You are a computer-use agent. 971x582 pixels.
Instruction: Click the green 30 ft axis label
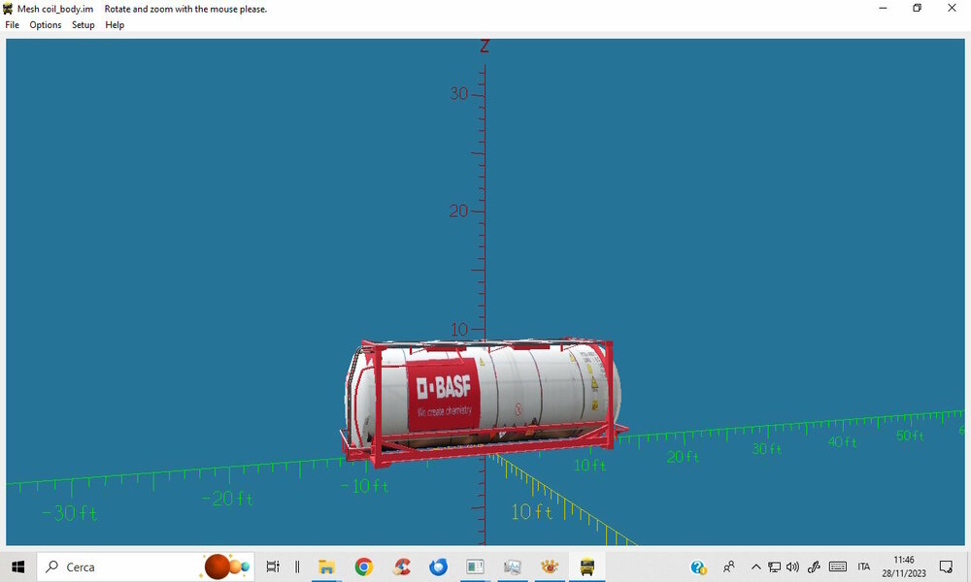[x=767, y=449]
